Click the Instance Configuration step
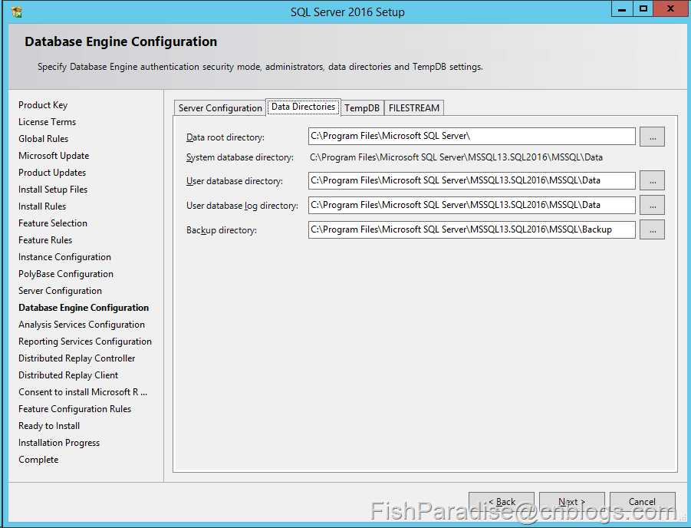Image resolution: width=691 pixels, height=528 pixels. 64,257
